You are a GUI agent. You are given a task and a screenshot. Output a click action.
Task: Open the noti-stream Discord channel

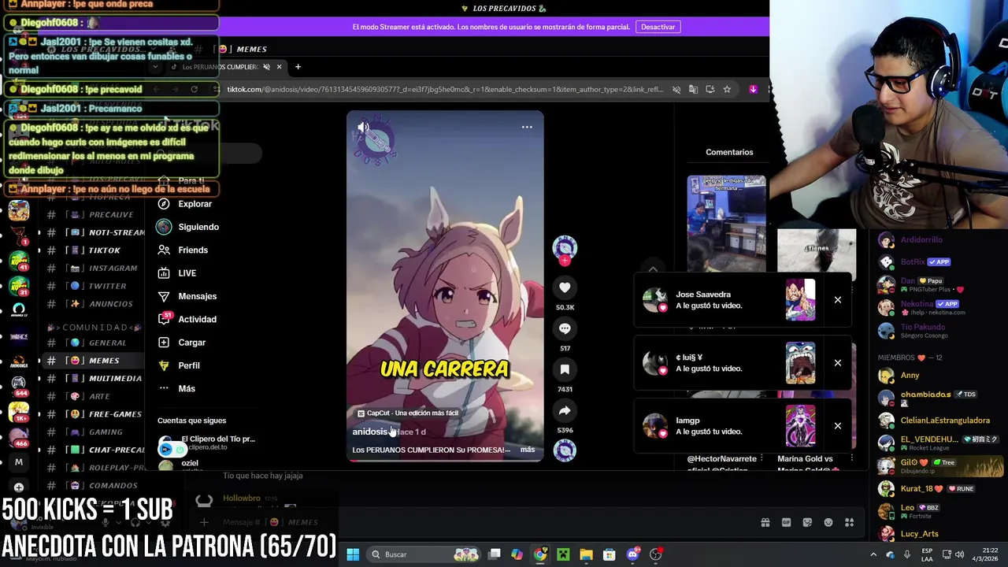coord(96,232)
